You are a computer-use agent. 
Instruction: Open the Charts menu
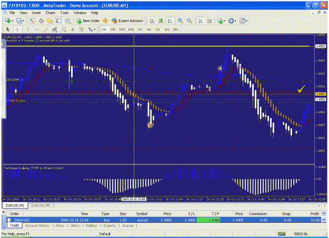click(x=51, y=13)
